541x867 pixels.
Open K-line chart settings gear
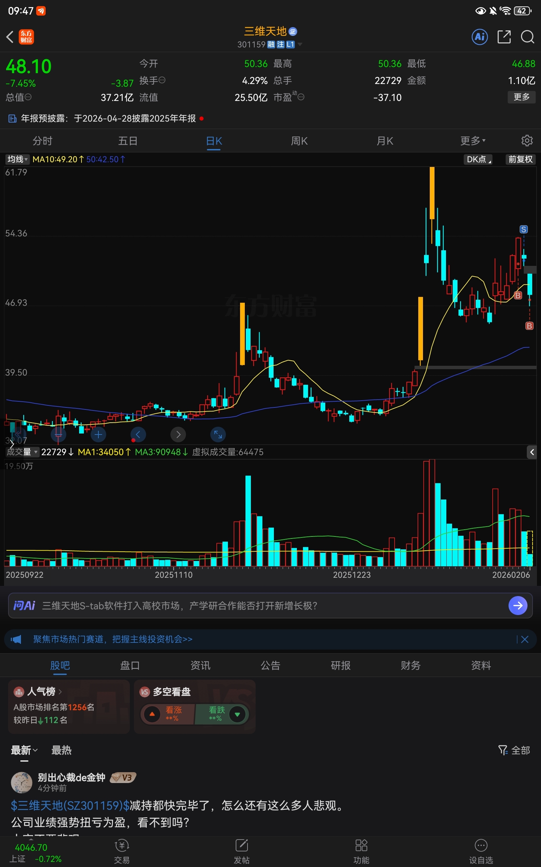pyautogui.click(x=527, y=141)
